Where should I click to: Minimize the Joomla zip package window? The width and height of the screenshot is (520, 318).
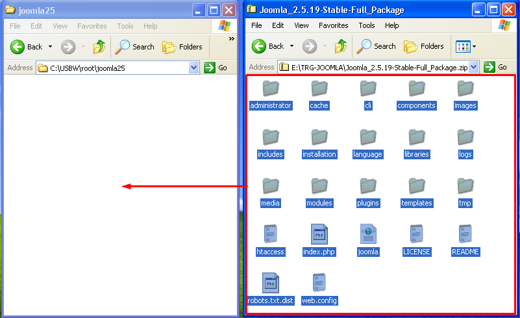tap(478, 10)
